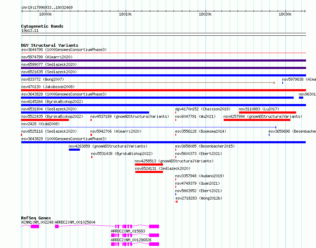Open the RefSeq Genes track title

pyautogui.click(x=36, y=218)
